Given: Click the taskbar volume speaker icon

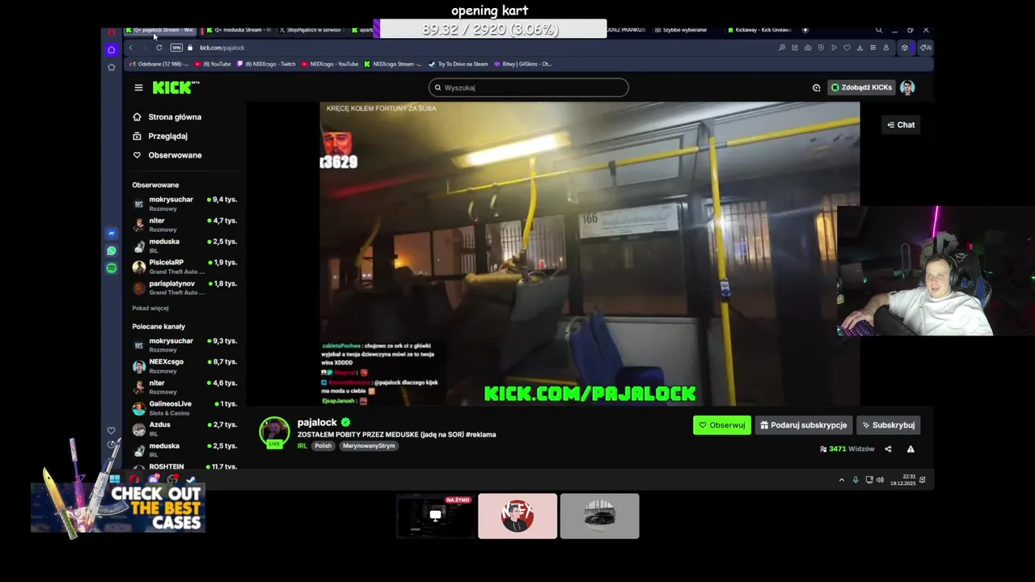Looking at the screenshot, I should 880,479.
